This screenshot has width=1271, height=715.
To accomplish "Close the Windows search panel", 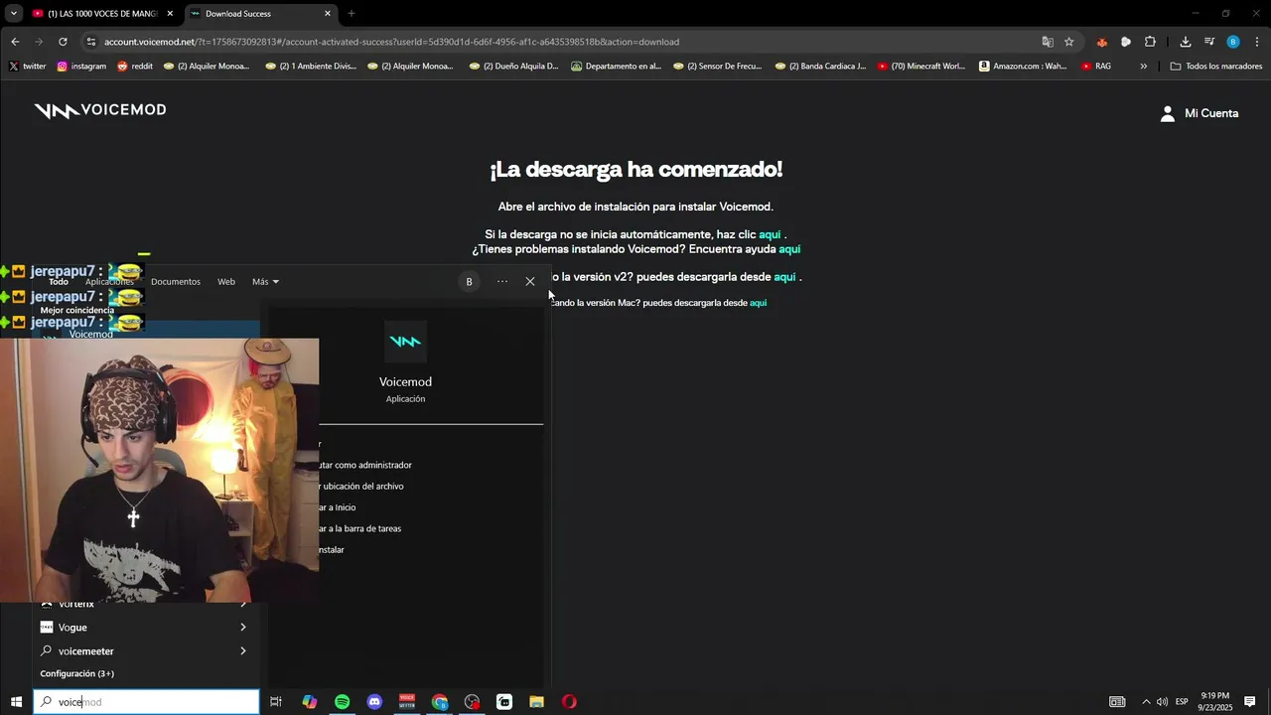I will coord(530,282).
